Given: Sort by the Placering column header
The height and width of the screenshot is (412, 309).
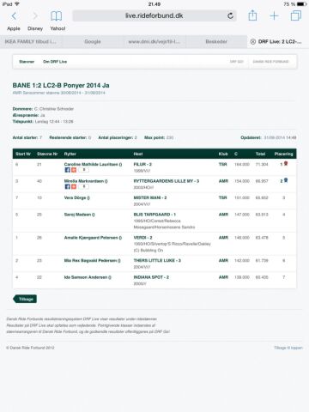Looking at the screenshot, I should pos(283,154).
